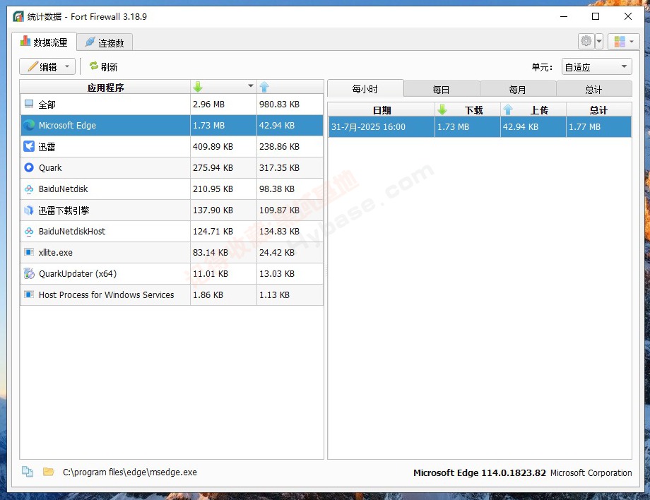The height and width of the screenshot is (500, 650).
Task: Click the 1.77 MB total cell
Action: tap(598, 126)
